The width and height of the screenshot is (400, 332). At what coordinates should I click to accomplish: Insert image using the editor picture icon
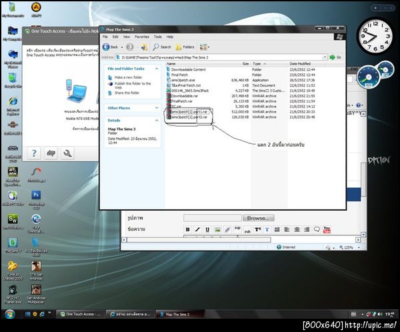click(217, 230)
